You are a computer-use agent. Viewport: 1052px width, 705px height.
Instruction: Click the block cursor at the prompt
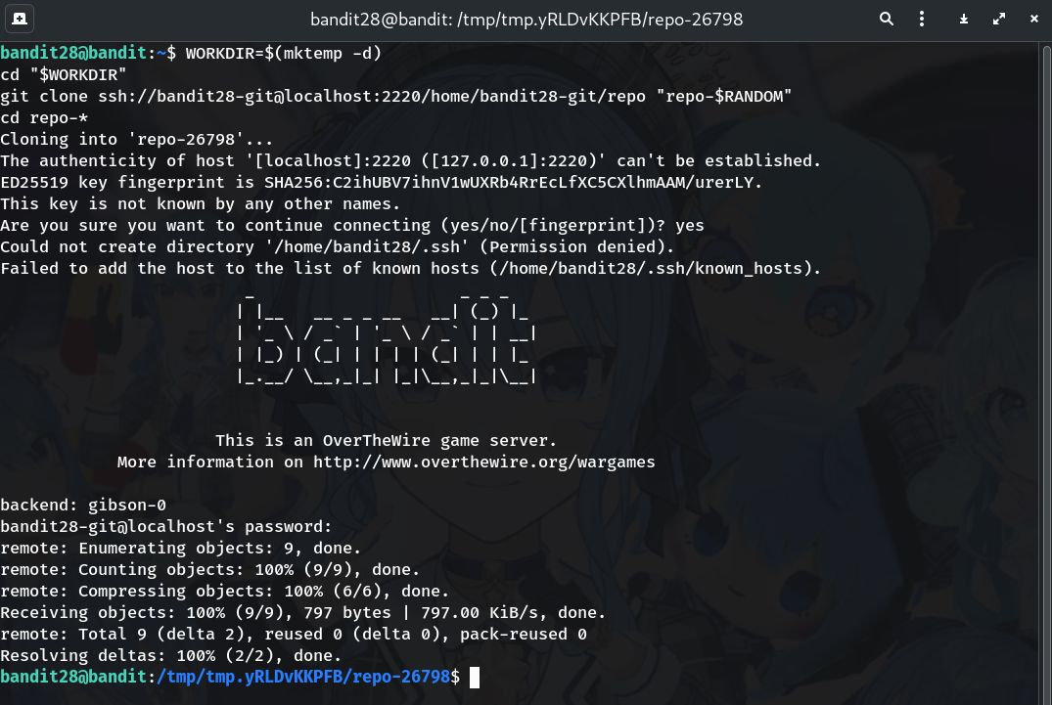(x=475, y=677)
